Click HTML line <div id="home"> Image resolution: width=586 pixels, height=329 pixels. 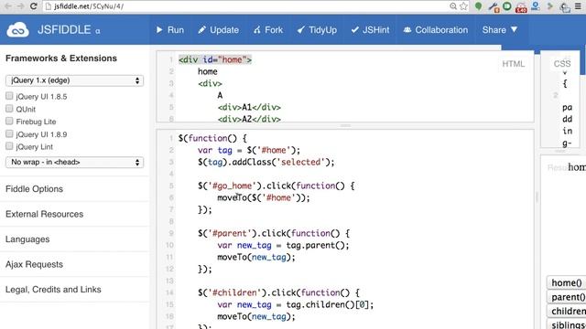(x=215, y=59)
